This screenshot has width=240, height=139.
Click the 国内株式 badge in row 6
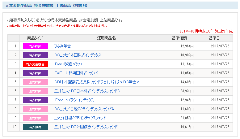(35, 91)
